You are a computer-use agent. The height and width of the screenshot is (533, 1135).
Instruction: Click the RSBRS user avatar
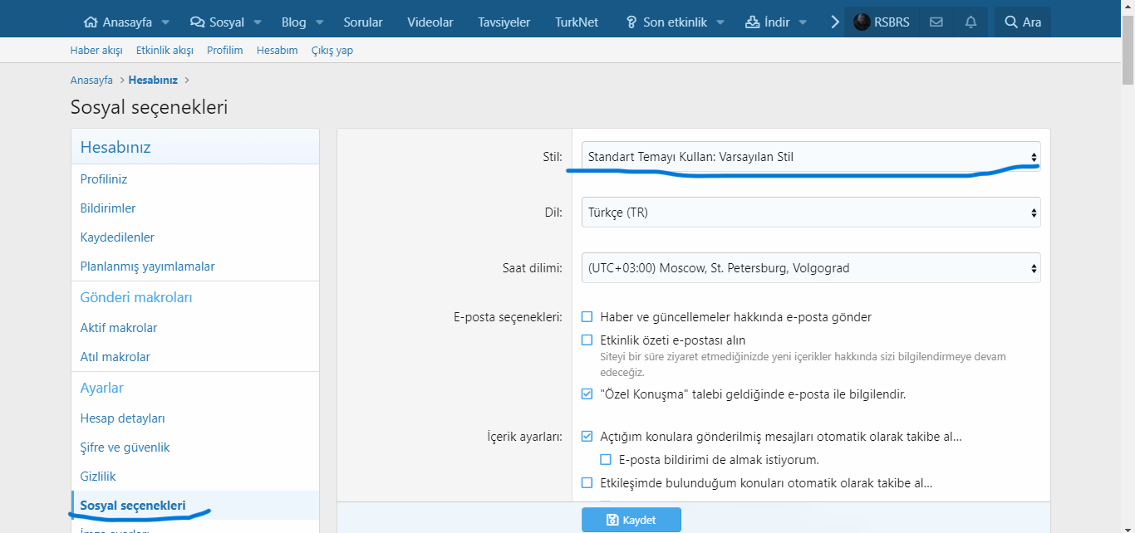tap(862, 22)
